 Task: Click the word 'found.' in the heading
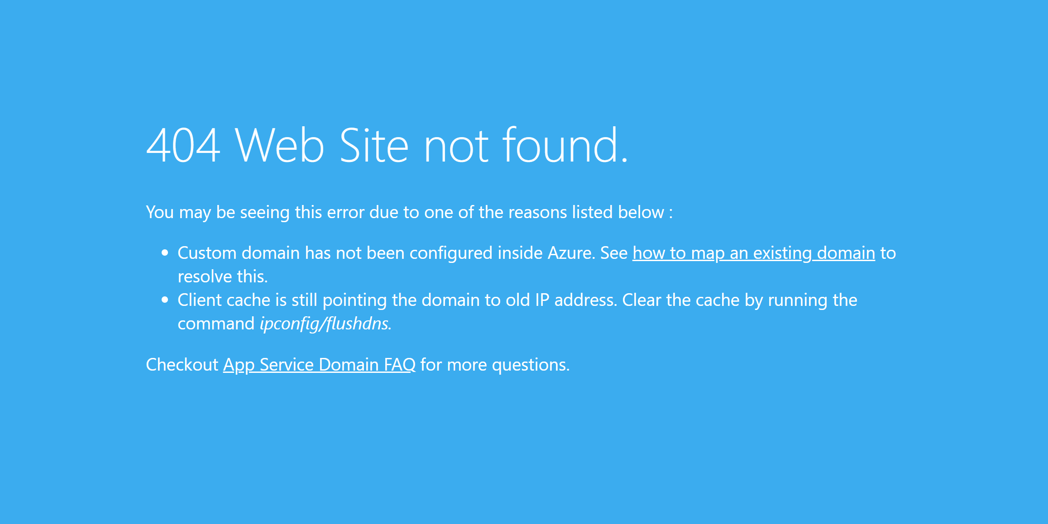[x=566, y=145]
